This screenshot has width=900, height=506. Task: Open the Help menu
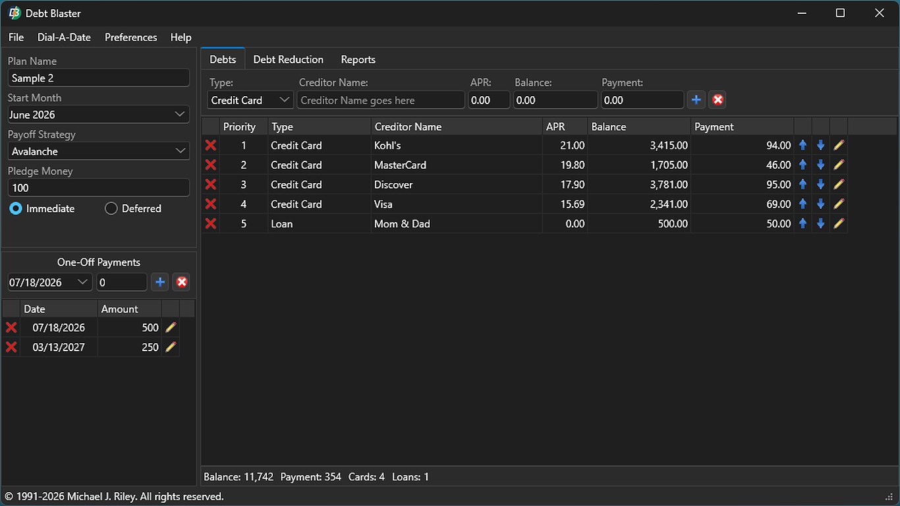coord(181,38)
